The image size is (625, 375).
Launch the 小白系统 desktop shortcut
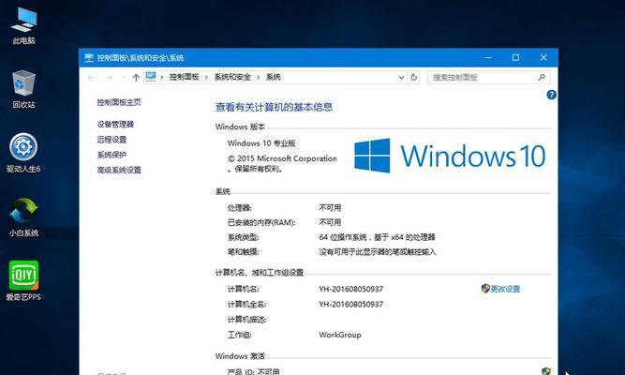pyautogui.click(x=23, y=217)
